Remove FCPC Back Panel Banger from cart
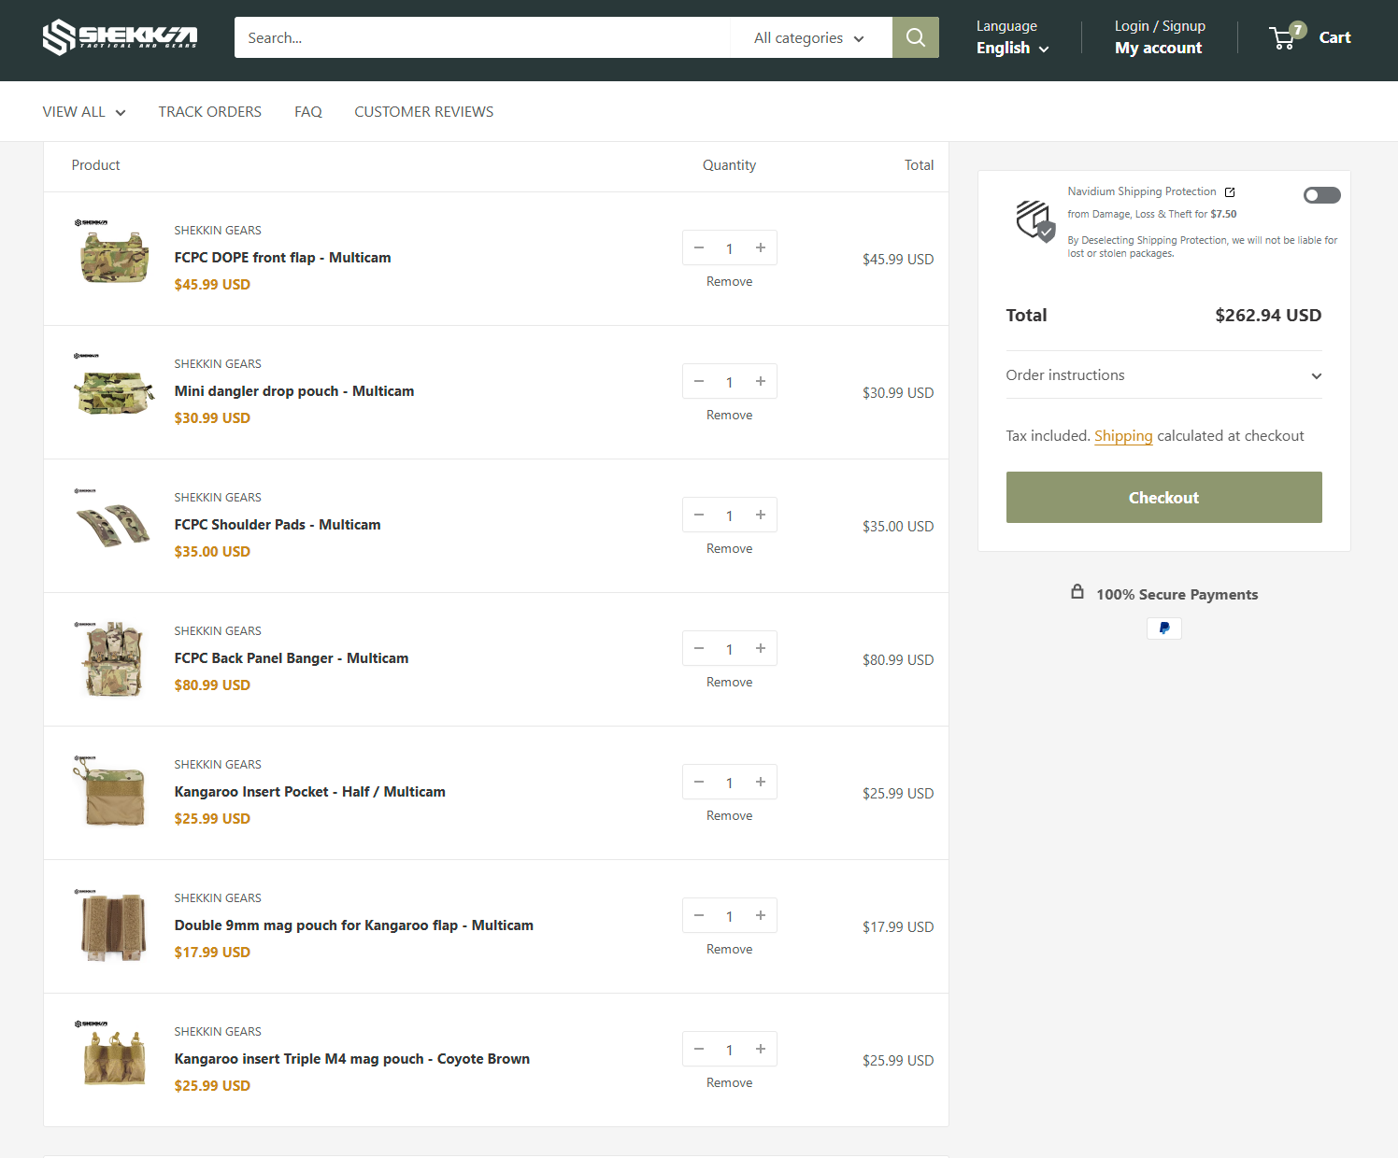The height and width of the screenshot is (1158, 1398). (729, 682)
